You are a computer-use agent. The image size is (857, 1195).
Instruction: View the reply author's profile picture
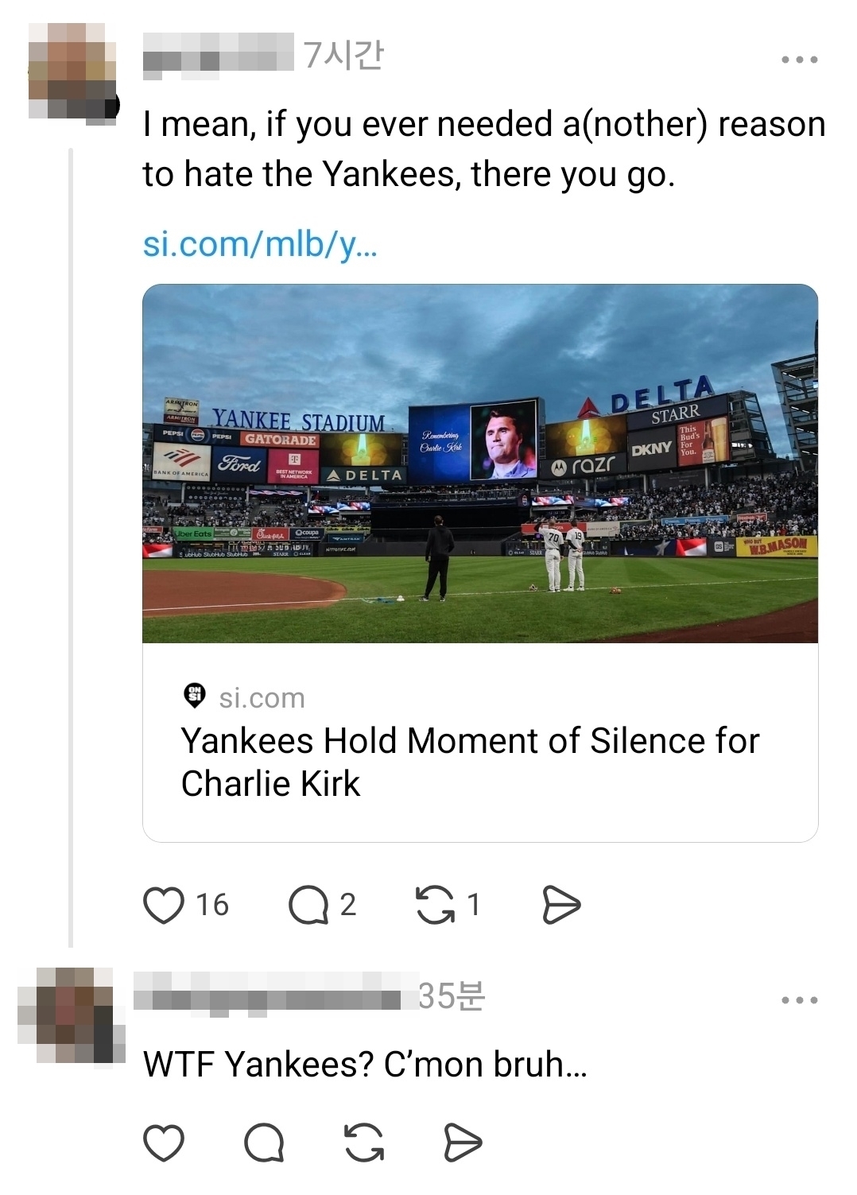(x=70, y=1014)
